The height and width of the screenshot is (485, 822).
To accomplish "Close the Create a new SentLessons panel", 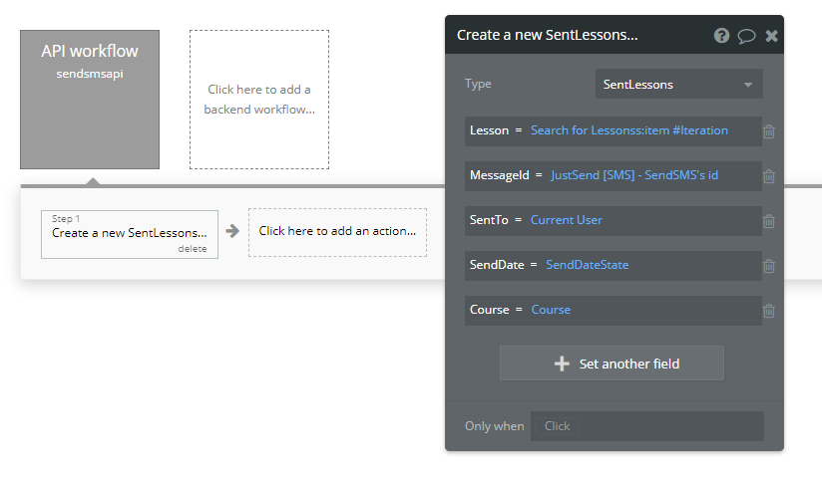I will (x=772, y=36).
